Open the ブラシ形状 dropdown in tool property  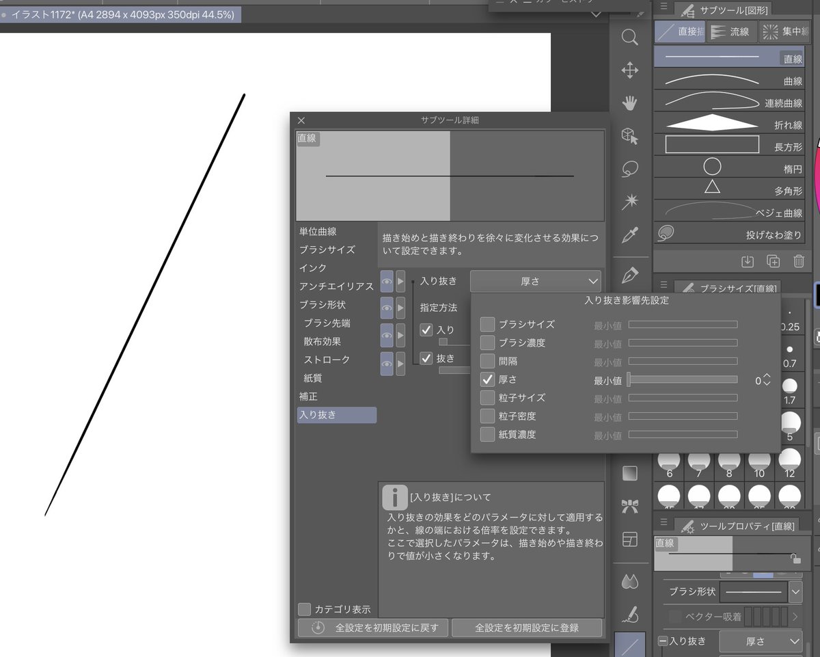point(795,591)
